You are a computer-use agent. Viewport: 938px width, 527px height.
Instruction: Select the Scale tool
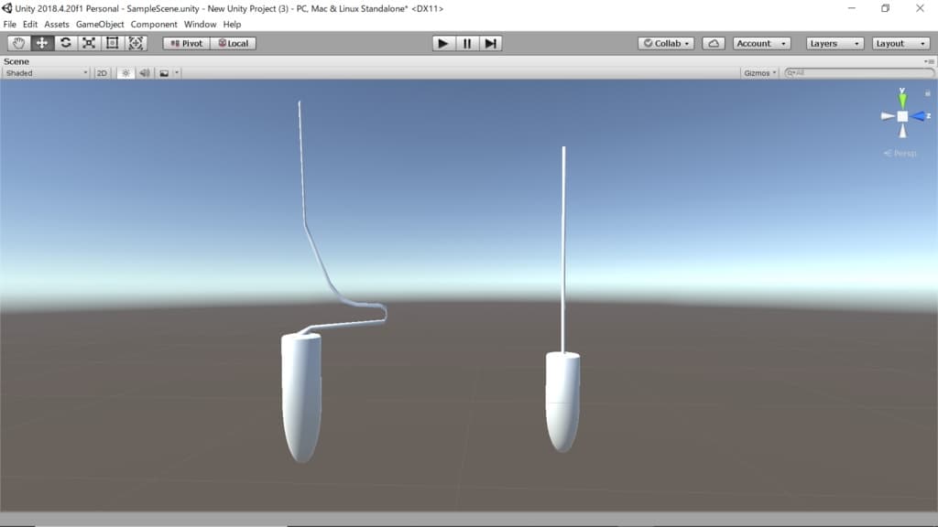pyautogui.click(x=89, y=43)
